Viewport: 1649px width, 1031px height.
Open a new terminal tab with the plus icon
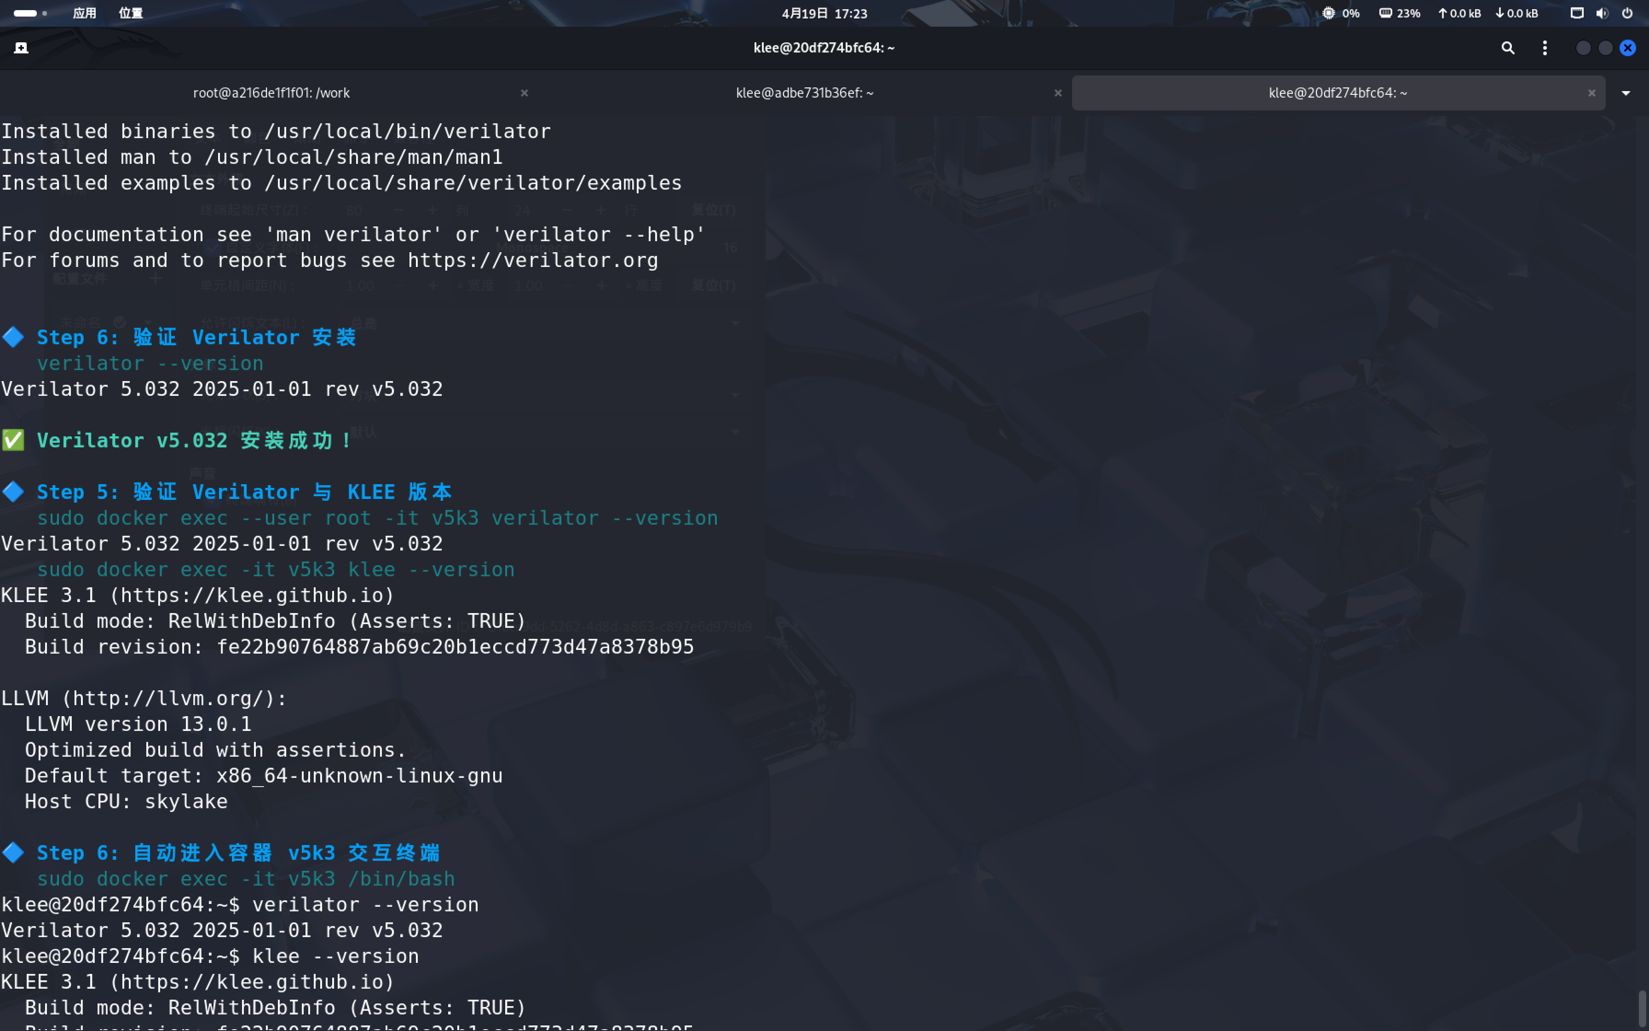pos(21,48)
